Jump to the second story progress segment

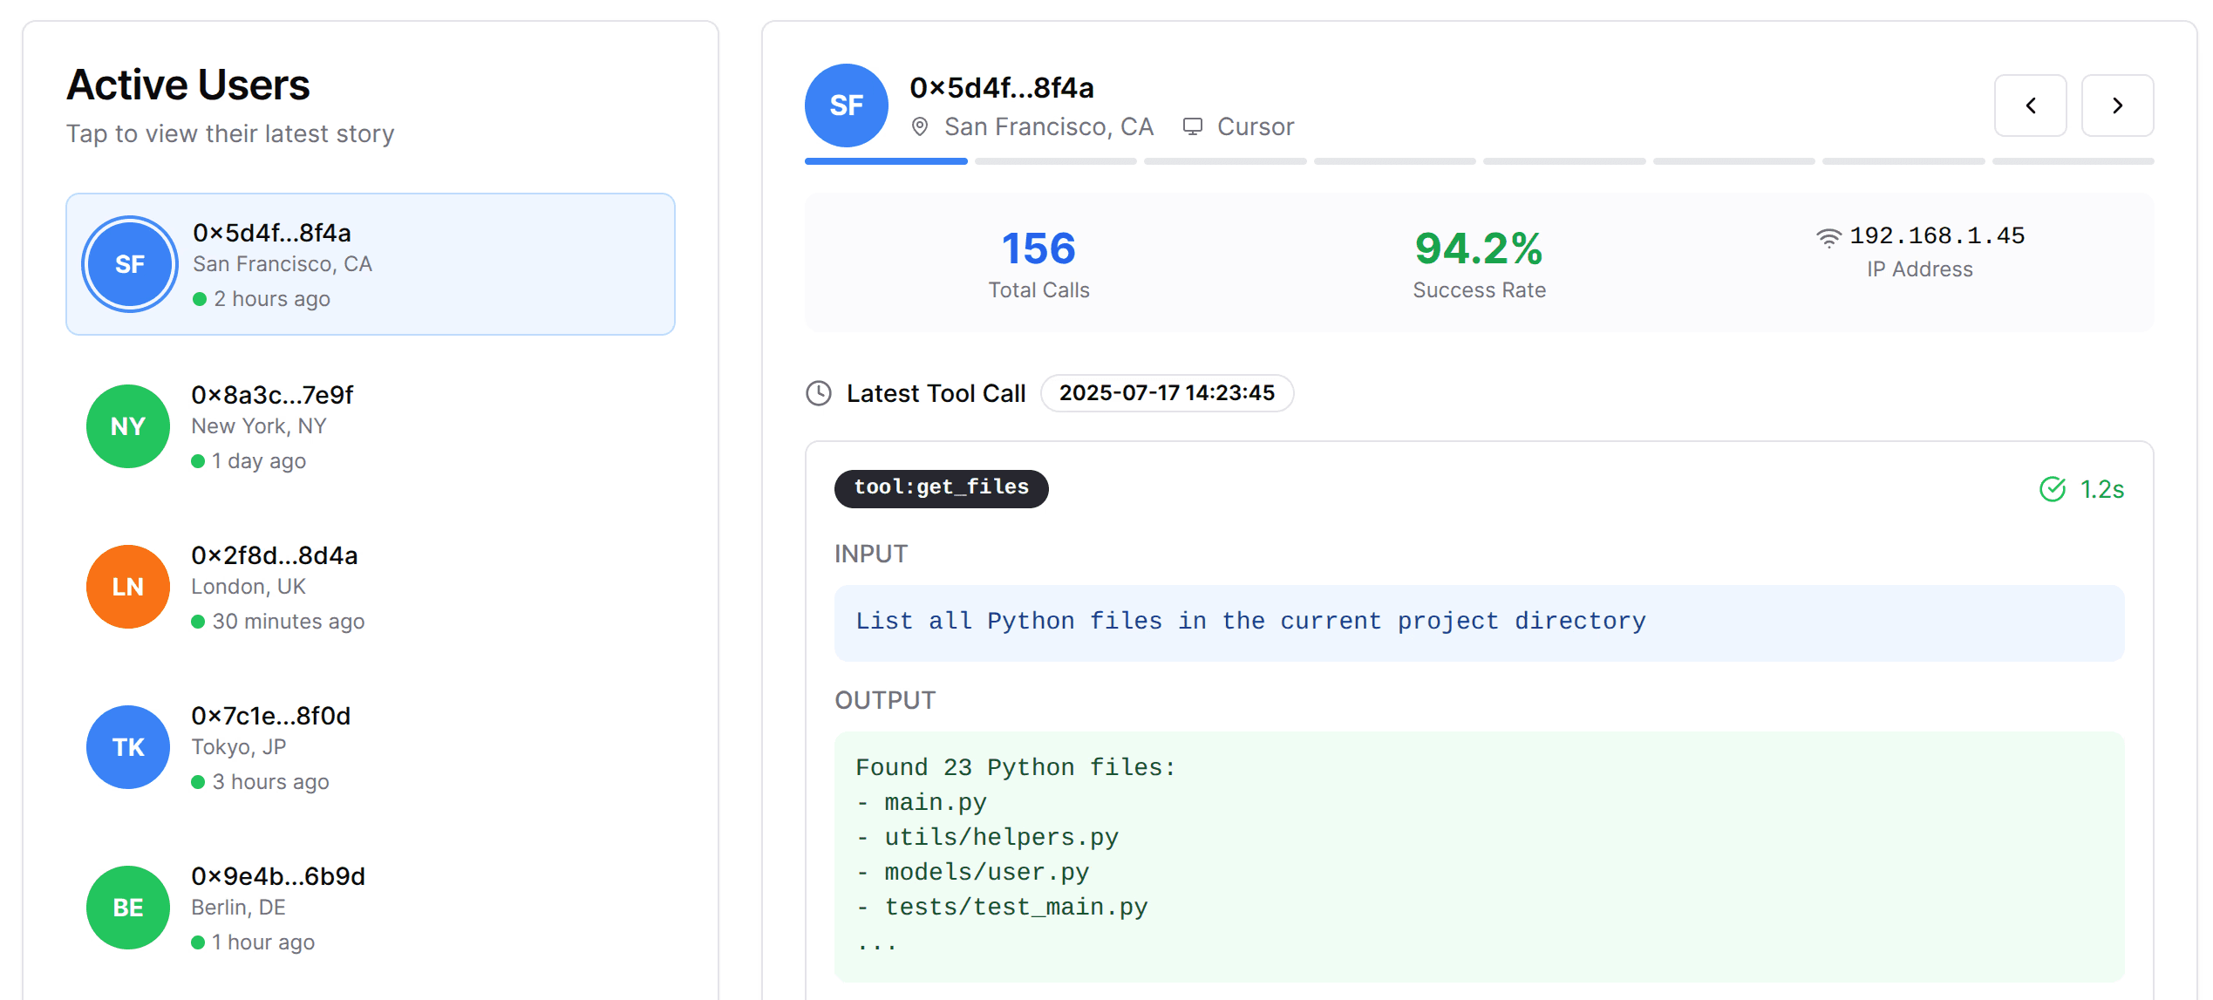pos(1055,161)
